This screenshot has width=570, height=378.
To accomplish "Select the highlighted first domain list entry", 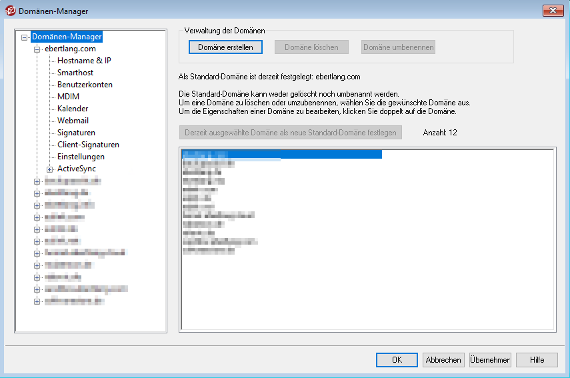I will click(x=280, y=154).
